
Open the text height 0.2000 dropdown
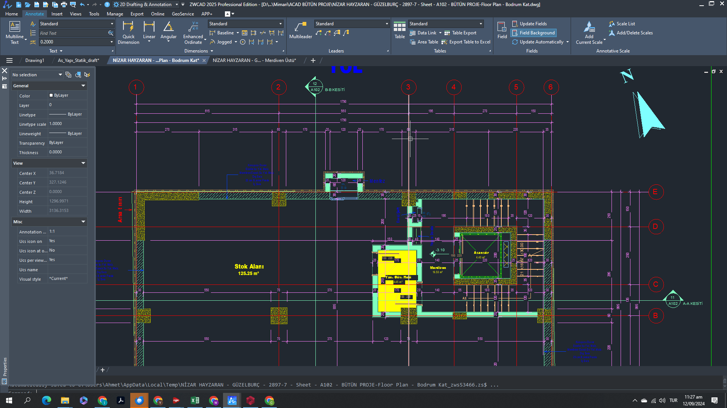(x=112, y=42)
